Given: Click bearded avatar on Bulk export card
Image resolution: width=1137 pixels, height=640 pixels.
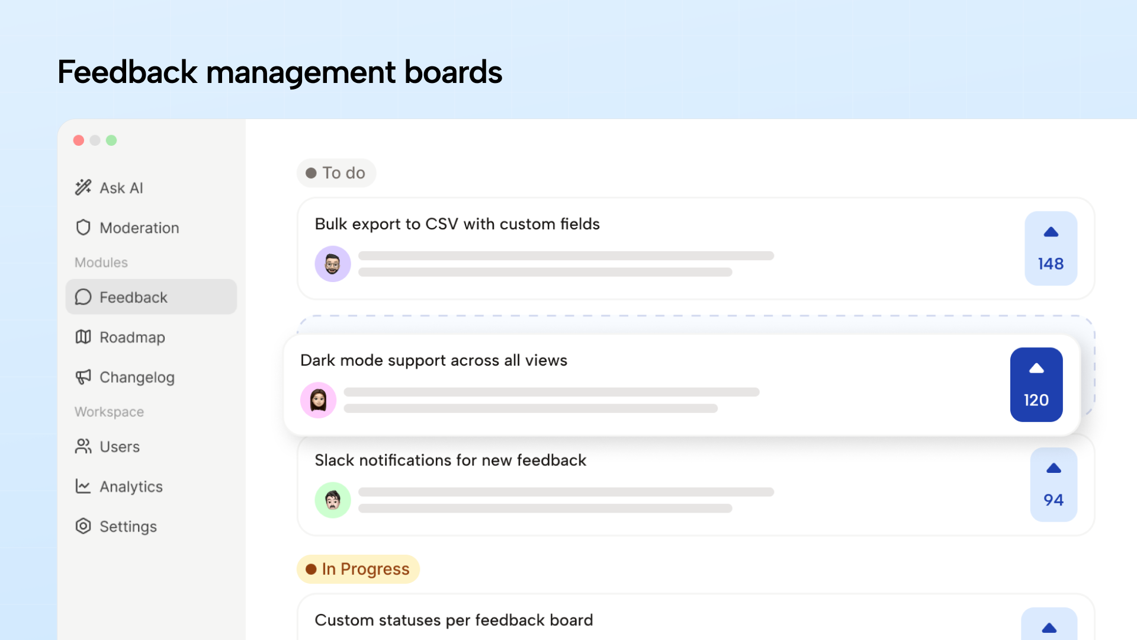Looking at the screenshot, I should (x=333, y=264).
